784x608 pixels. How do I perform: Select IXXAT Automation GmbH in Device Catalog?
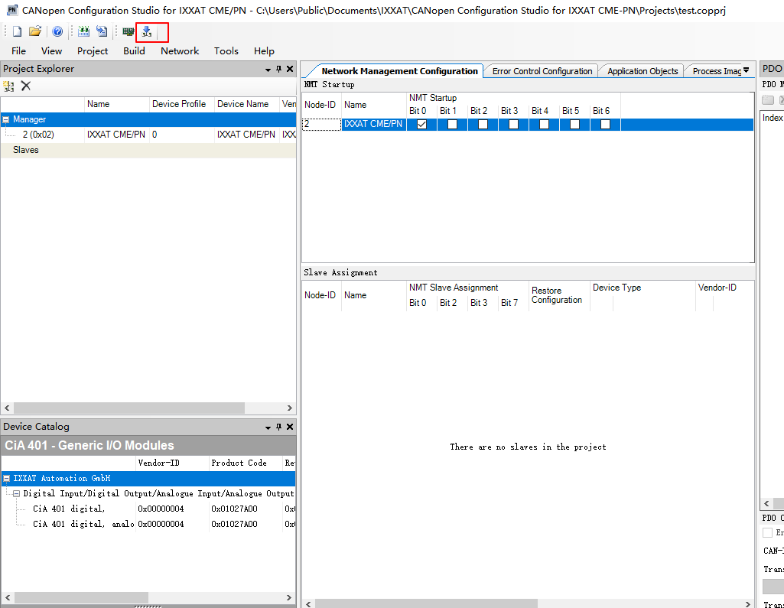[x=148, y=479]
